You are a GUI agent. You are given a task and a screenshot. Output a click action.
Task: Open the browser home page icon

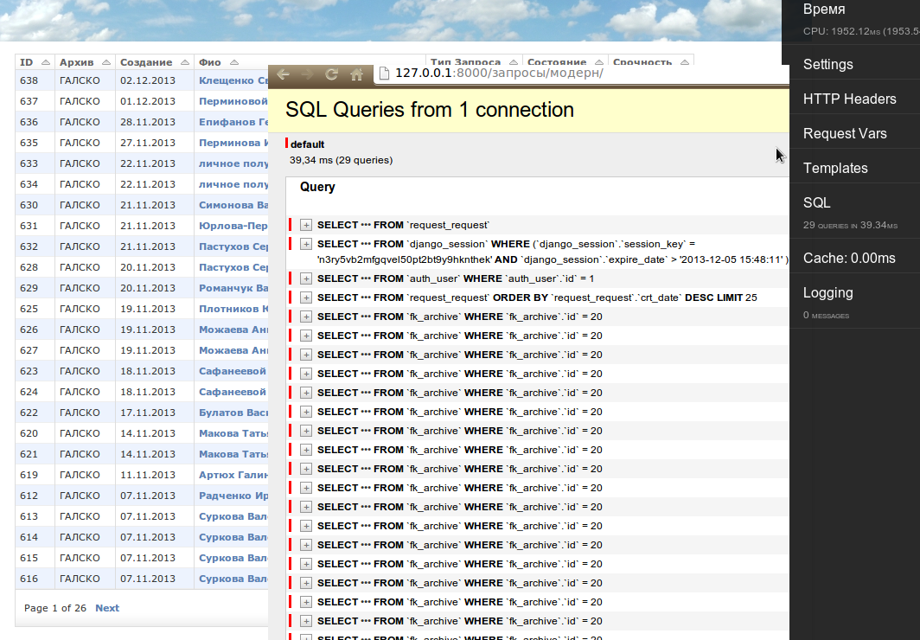[x=355, y=74]
